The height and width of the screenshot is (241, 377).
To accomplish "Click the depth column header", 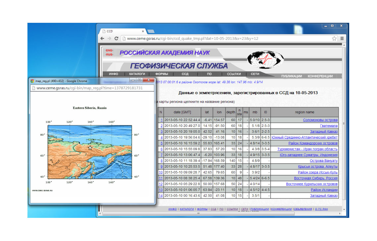I will 230,112.
